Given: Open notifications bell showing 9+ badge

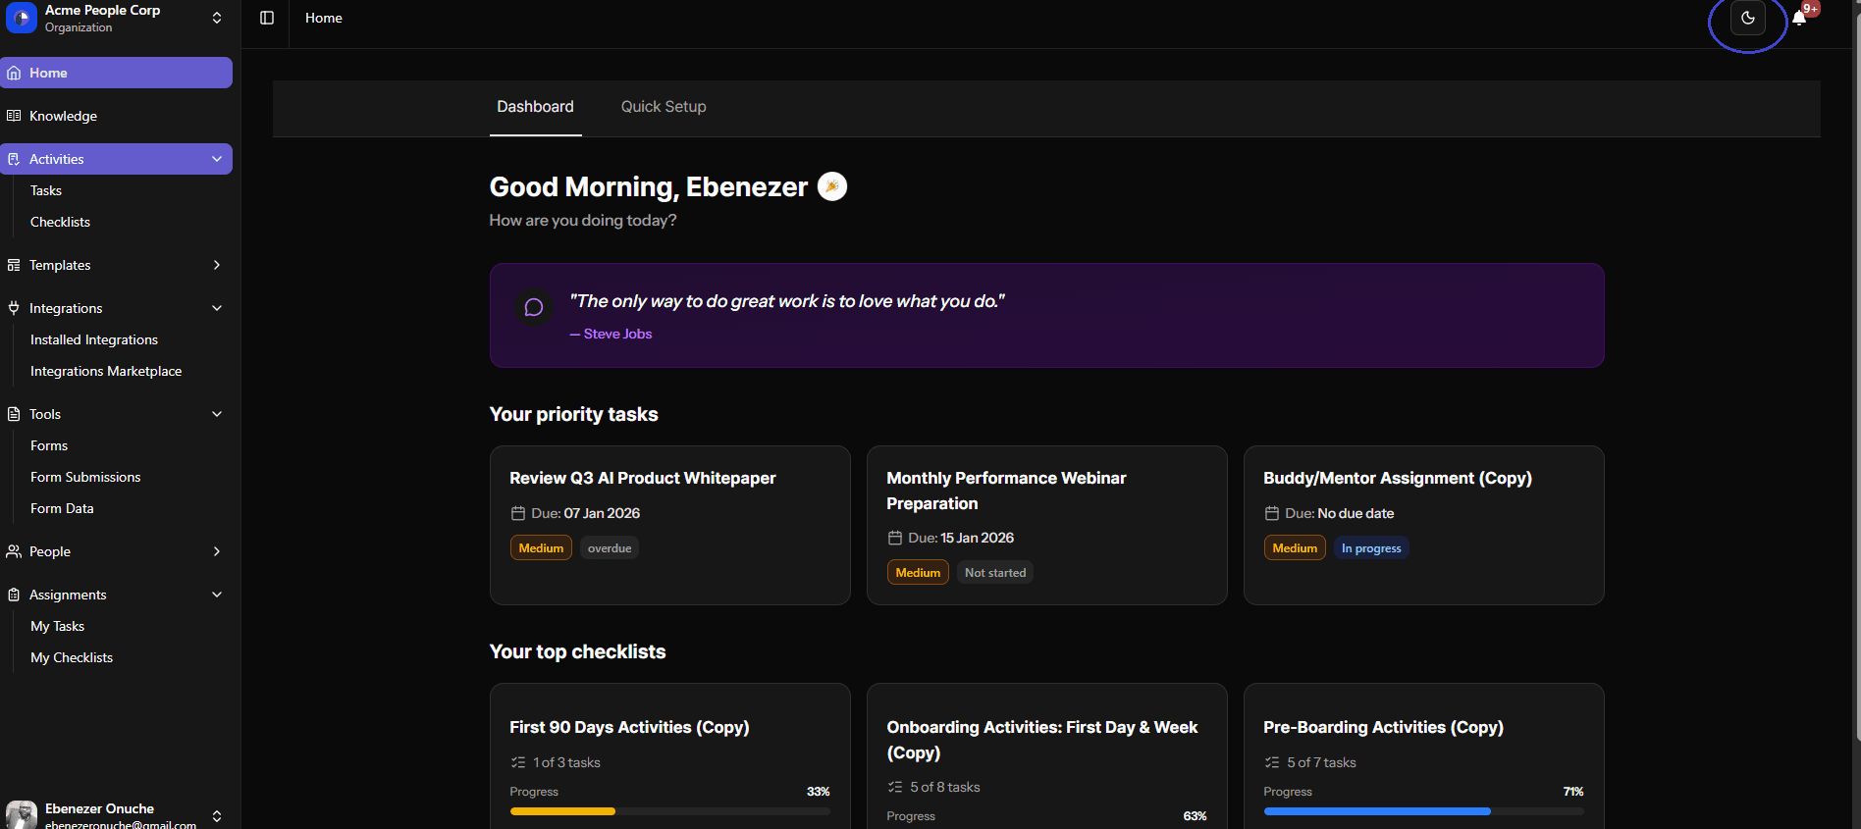Looking at the screenshot, I should 1799,18.
